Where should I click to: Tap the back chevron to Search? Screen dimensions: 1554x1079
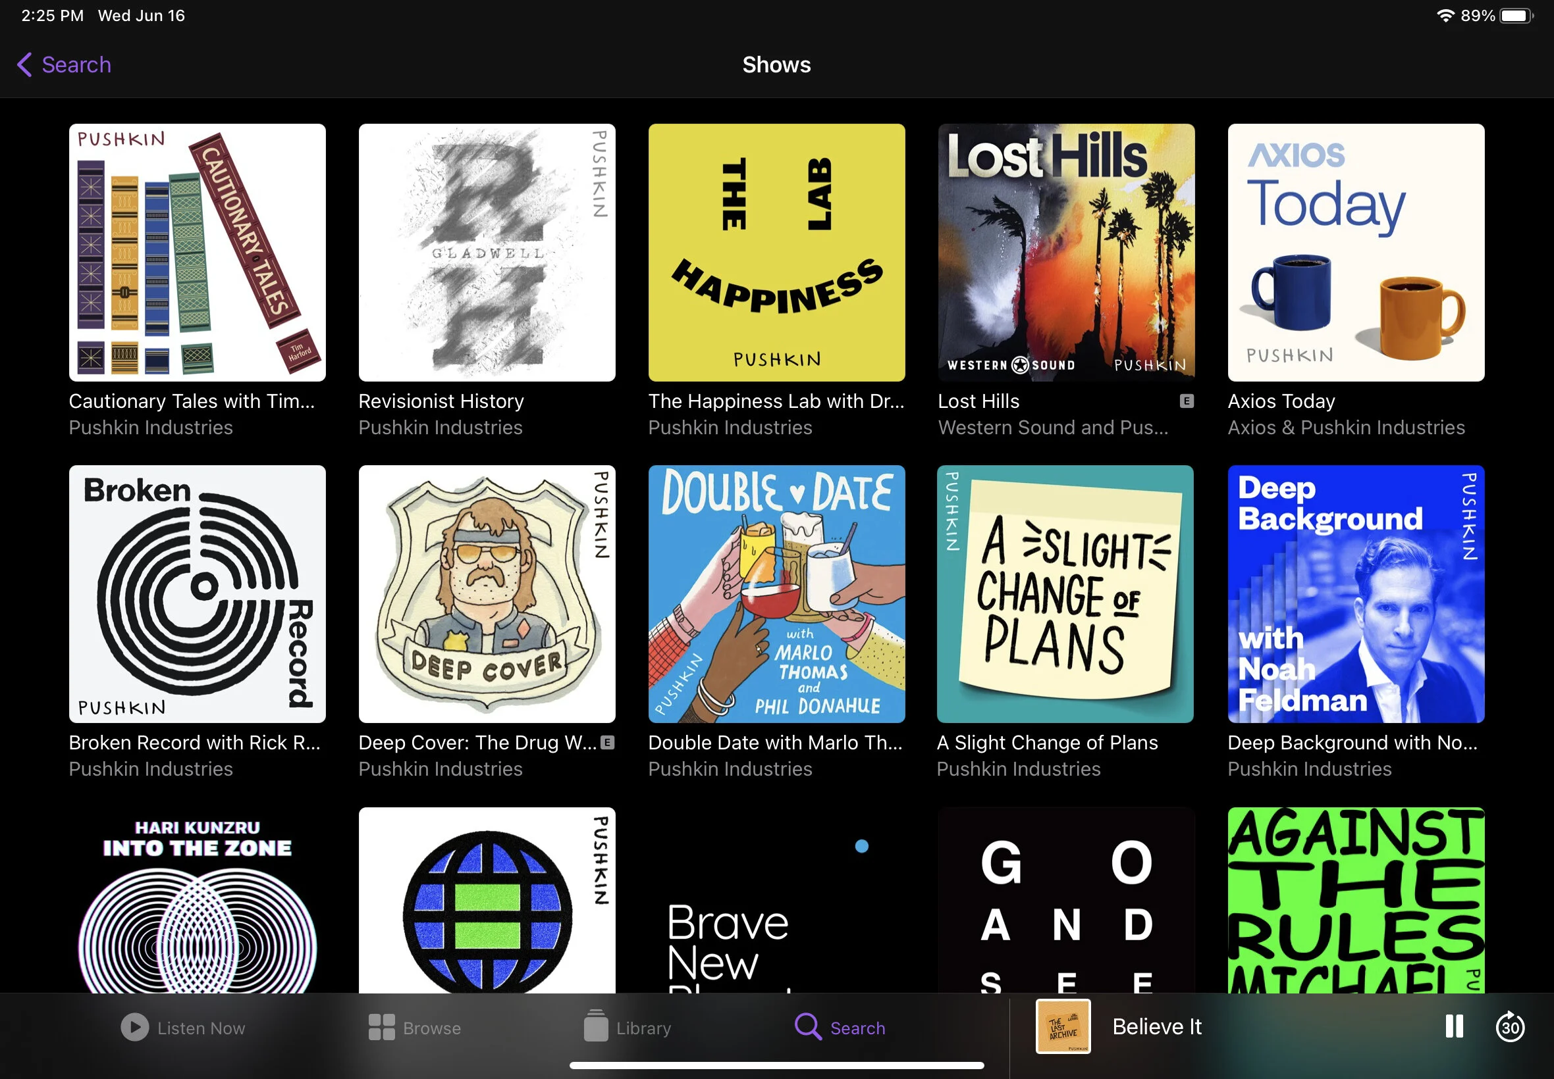(24, 65)
